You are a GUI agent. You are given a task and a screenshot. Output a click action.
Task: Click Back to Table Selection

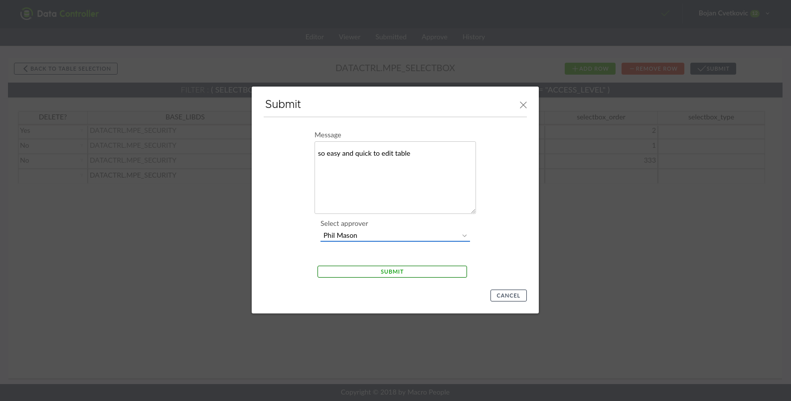[66, 69]
